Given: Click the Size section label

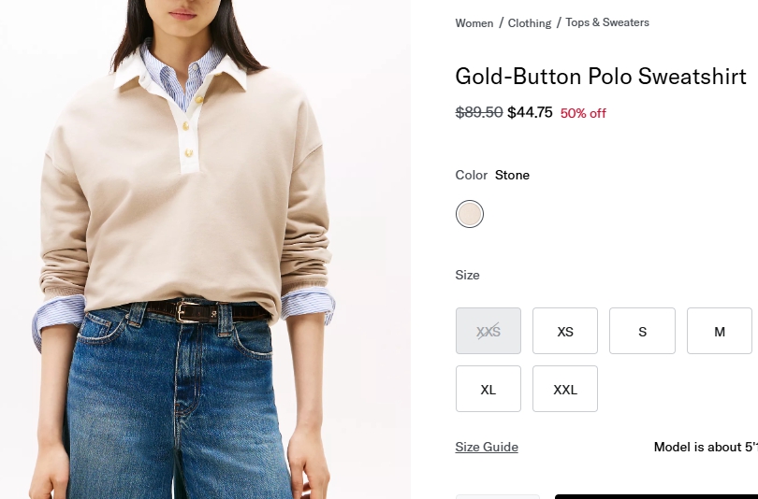Looking at the screenshot, I should [468, 275].
